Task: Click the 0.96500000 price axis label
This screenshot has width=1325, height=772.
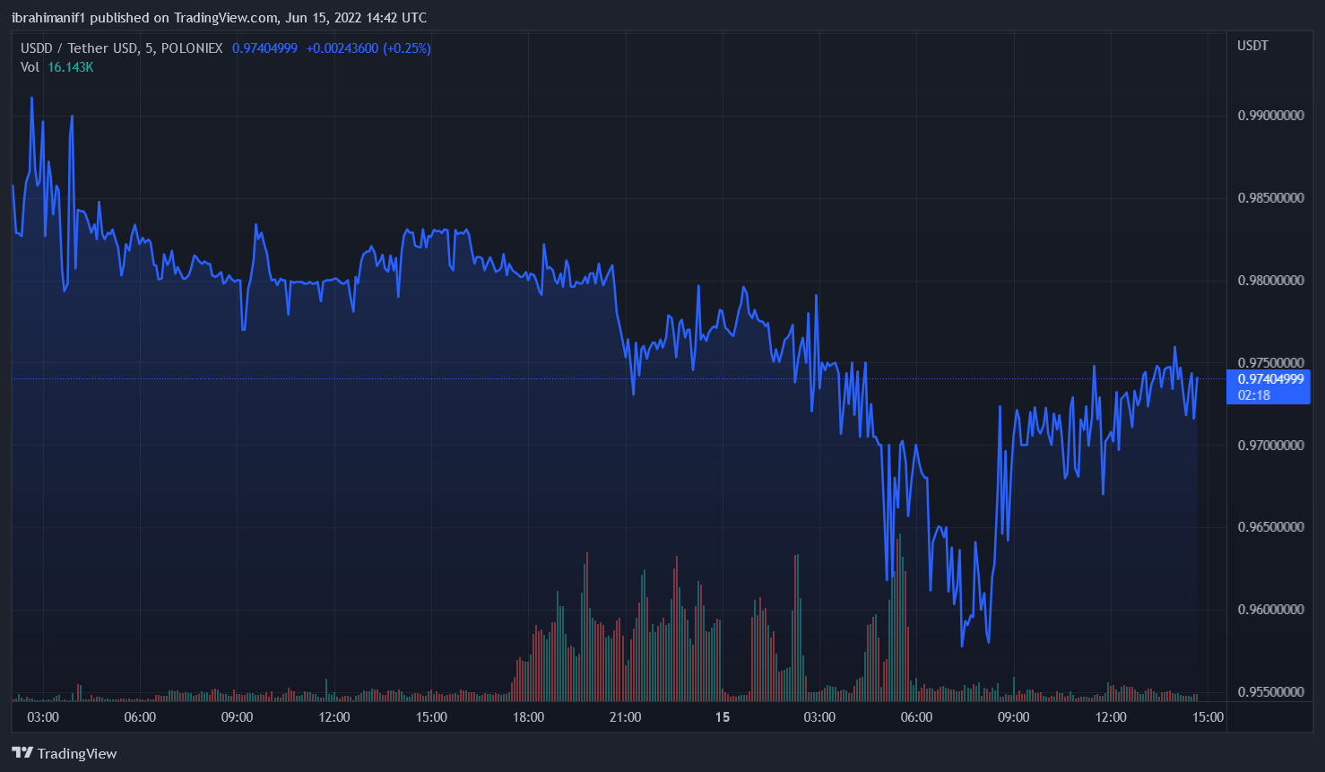Action: click(x=1270, y=527)
